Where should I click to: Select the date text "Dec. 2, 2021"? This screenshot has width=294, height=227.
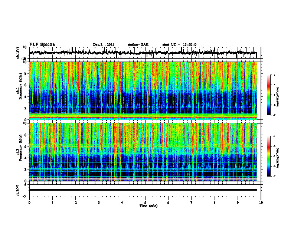point(104,45)
